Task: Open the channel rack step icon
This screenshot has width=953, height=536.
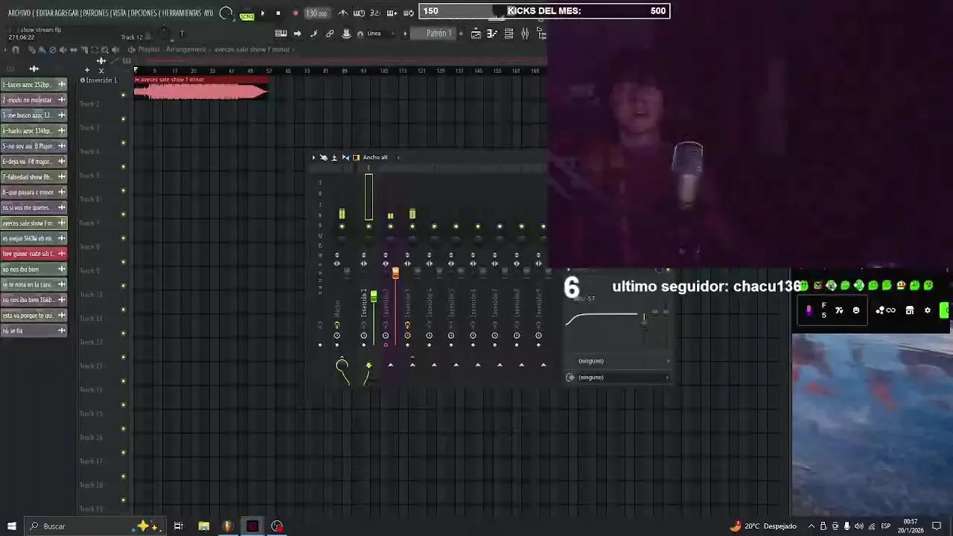Action: 509,33
